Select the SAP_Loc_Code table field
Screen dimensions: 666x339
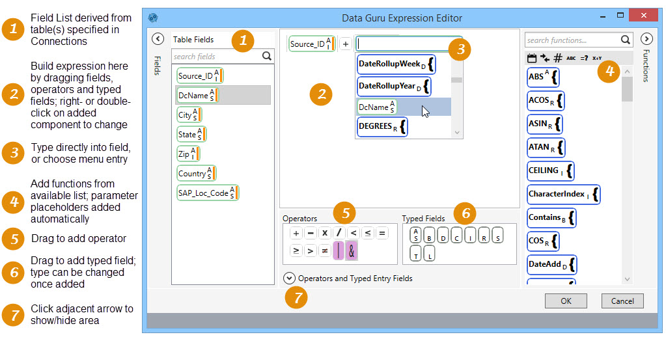pyautogui.click(x=208, y=193)
